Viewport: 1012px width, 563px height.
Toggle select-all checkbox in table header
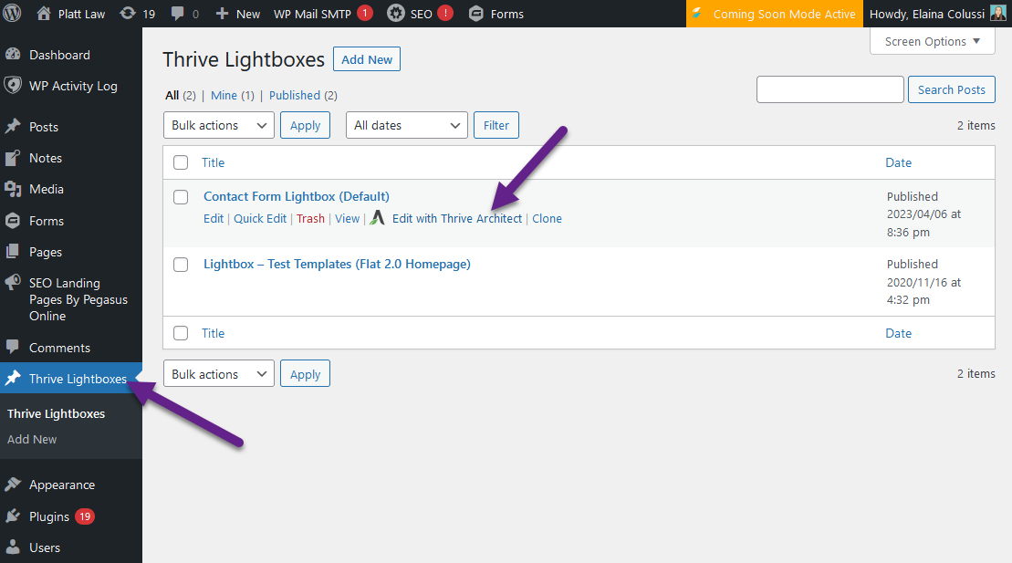pyautogui.click(x=181, y=162)
